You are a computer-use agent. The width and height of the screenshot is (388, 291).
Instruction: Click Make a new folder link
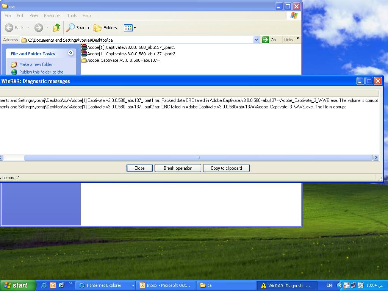36,64
